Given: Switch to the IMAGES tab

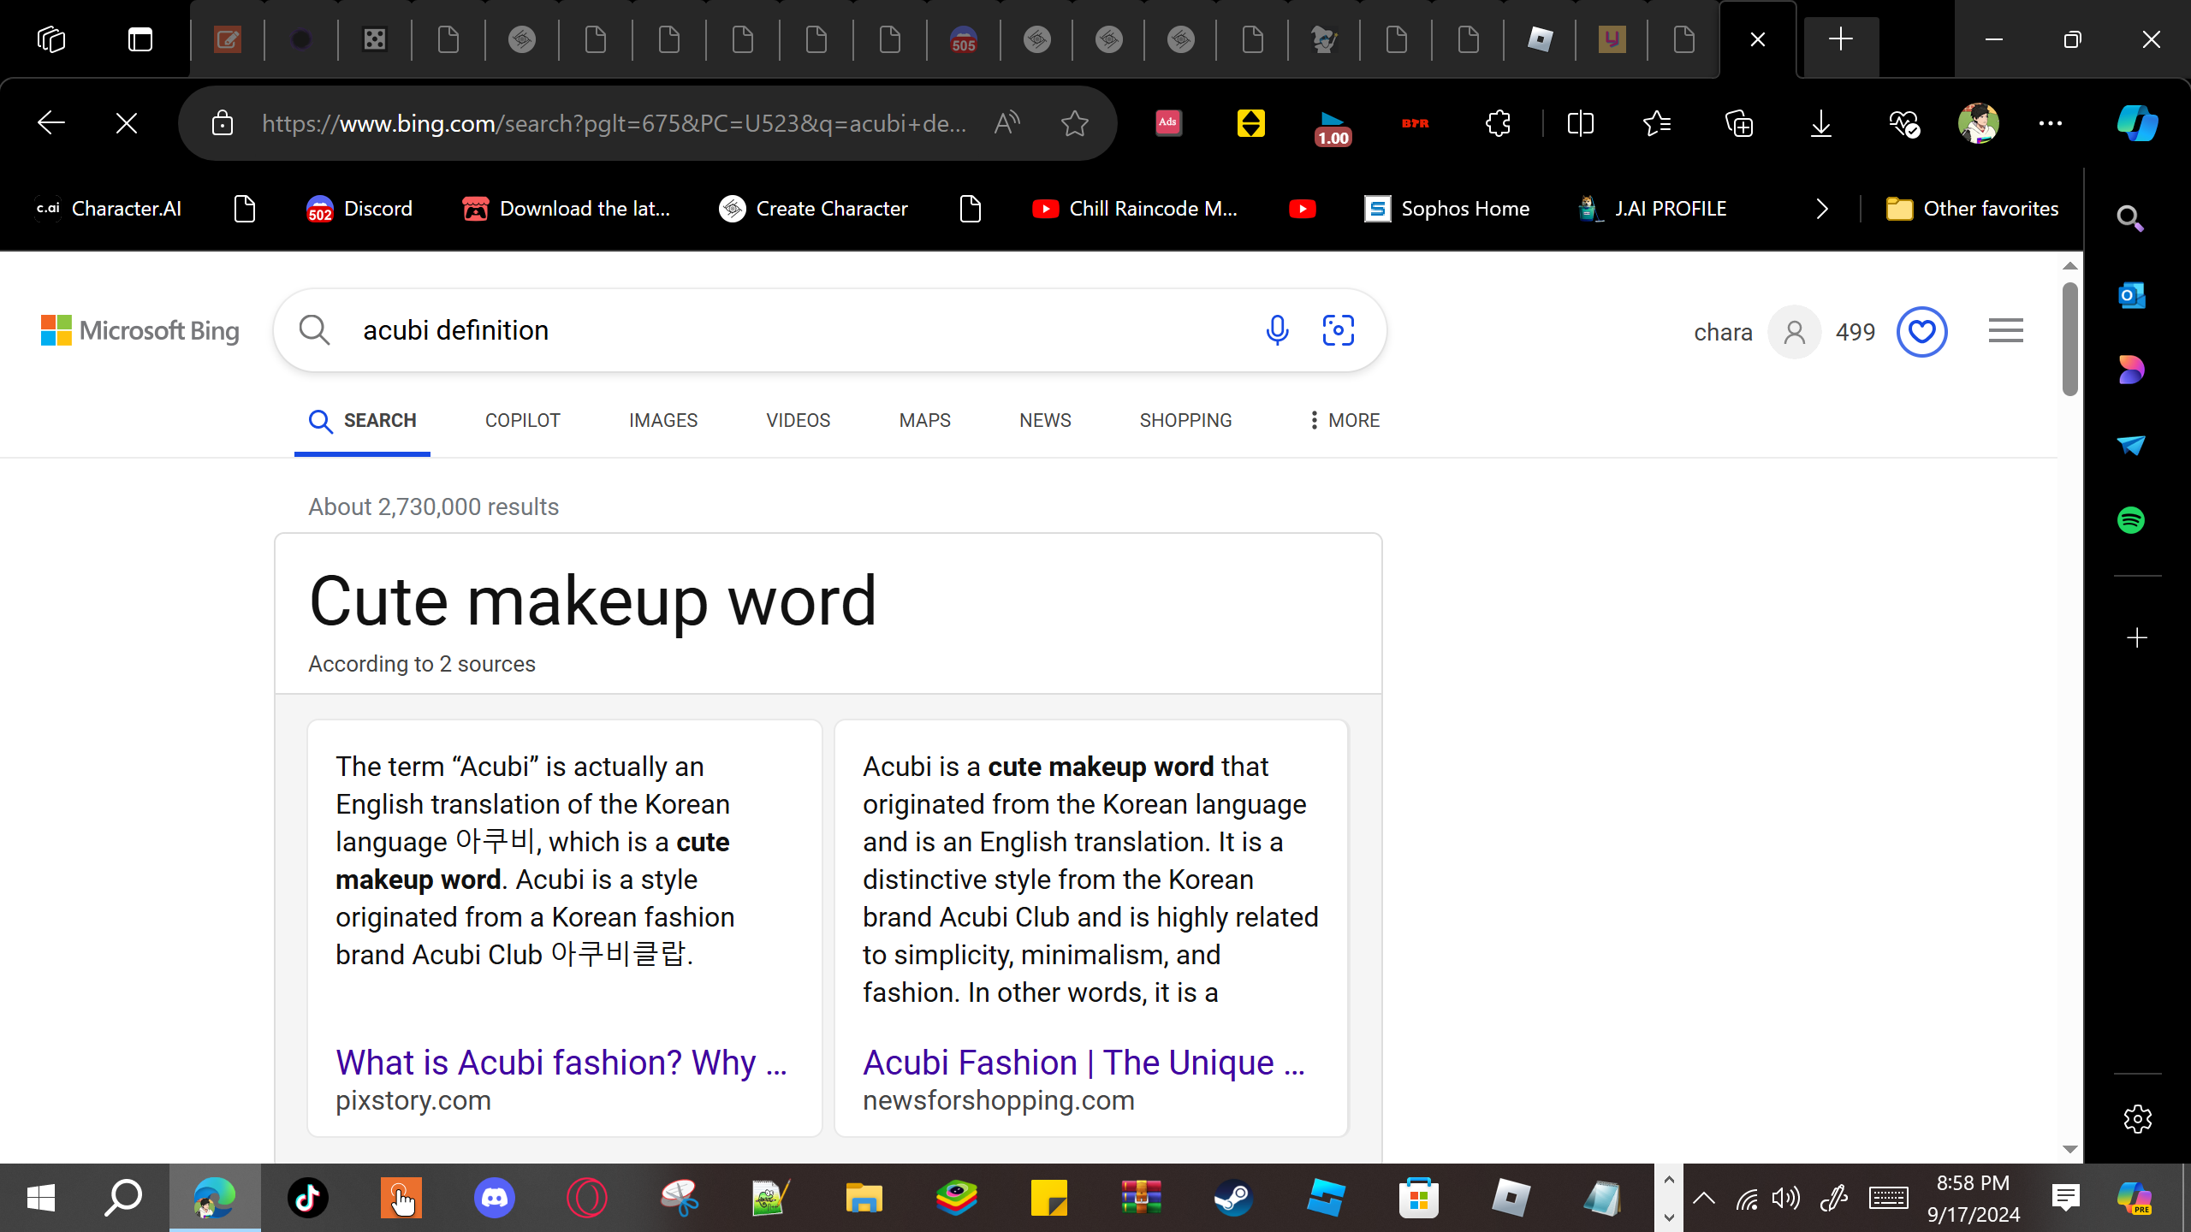Looking at the screenshot, I should coord(662,420).
